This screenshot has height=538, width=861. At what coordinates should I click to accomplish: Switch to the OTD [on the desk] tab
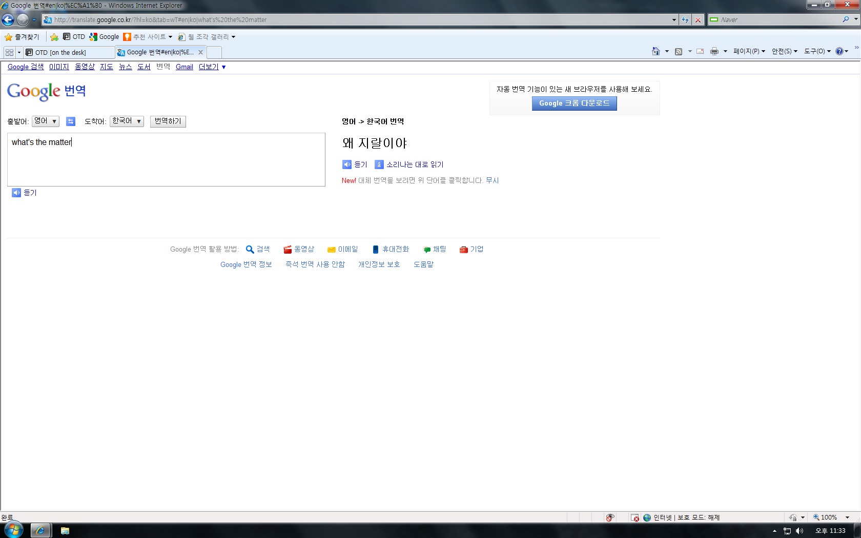69,52
